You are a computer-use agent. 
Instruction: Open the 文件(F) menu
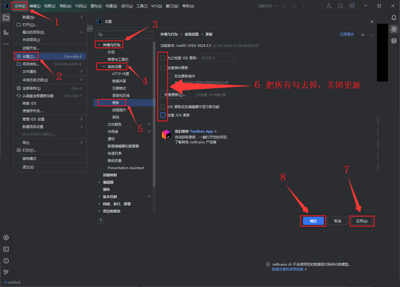click(x=20, y=6)
